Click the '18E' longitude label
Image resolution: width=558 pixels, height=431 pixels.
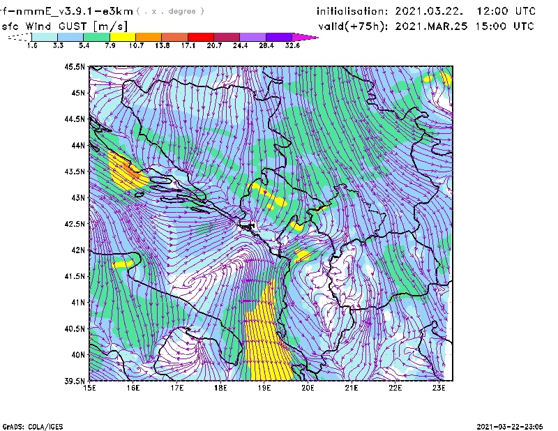(x=220, y=388)
